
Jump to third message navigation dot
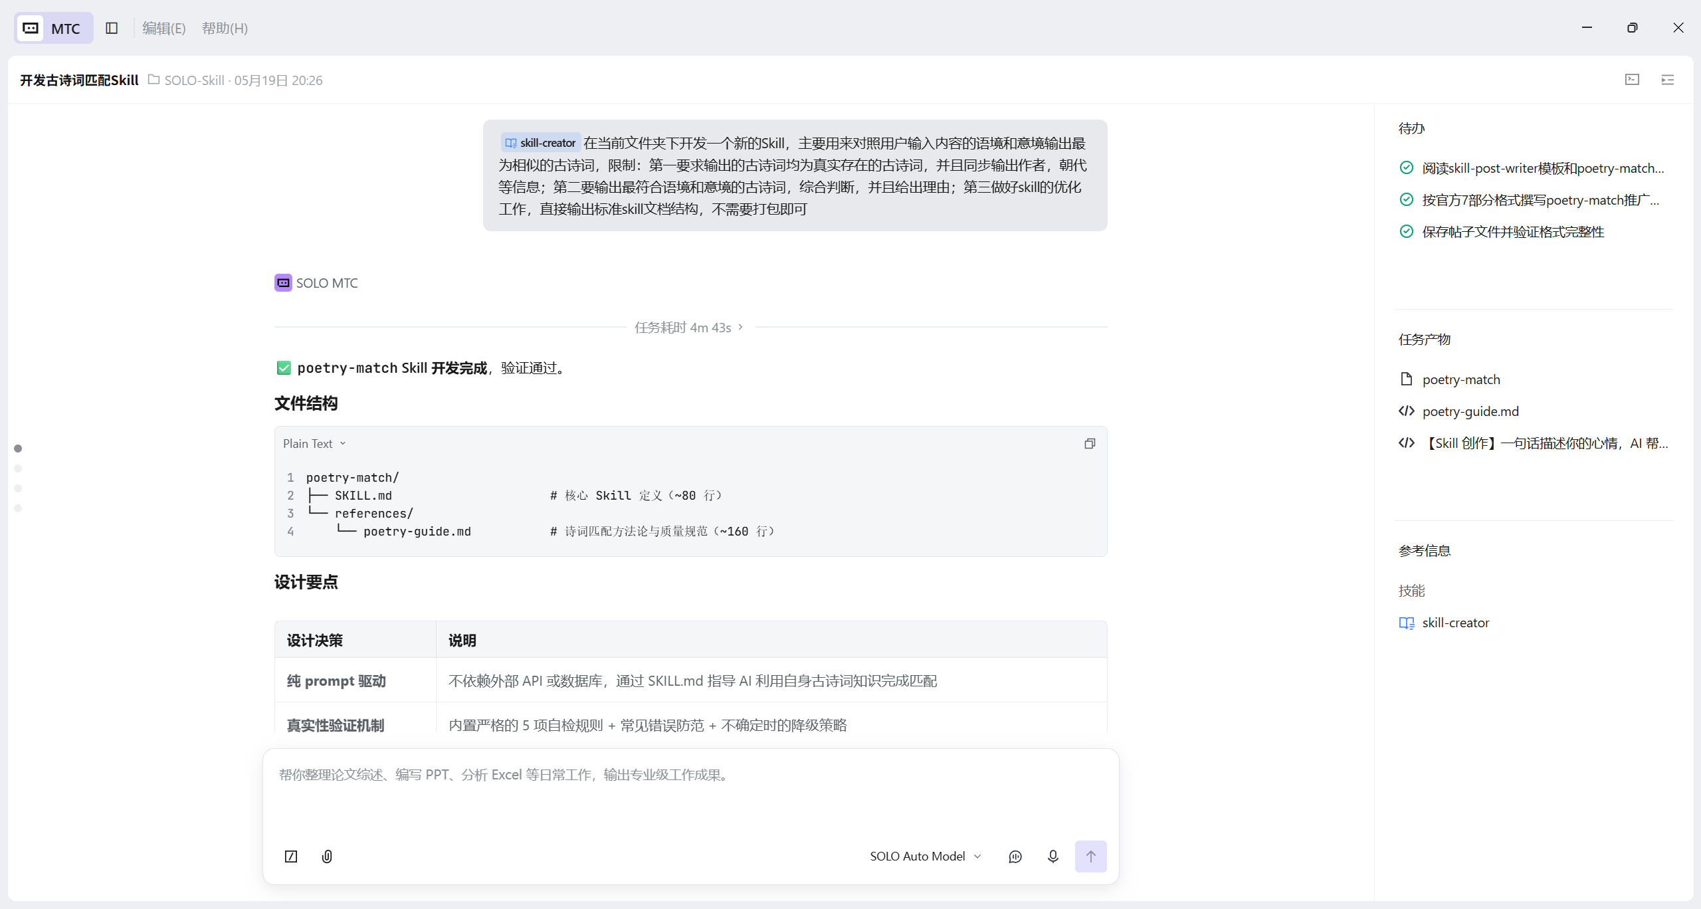(18, 488)
